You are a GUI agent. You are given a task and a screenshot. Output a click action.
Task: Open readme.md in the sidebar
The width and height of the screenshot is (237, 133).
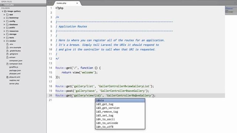coord(14,81)
